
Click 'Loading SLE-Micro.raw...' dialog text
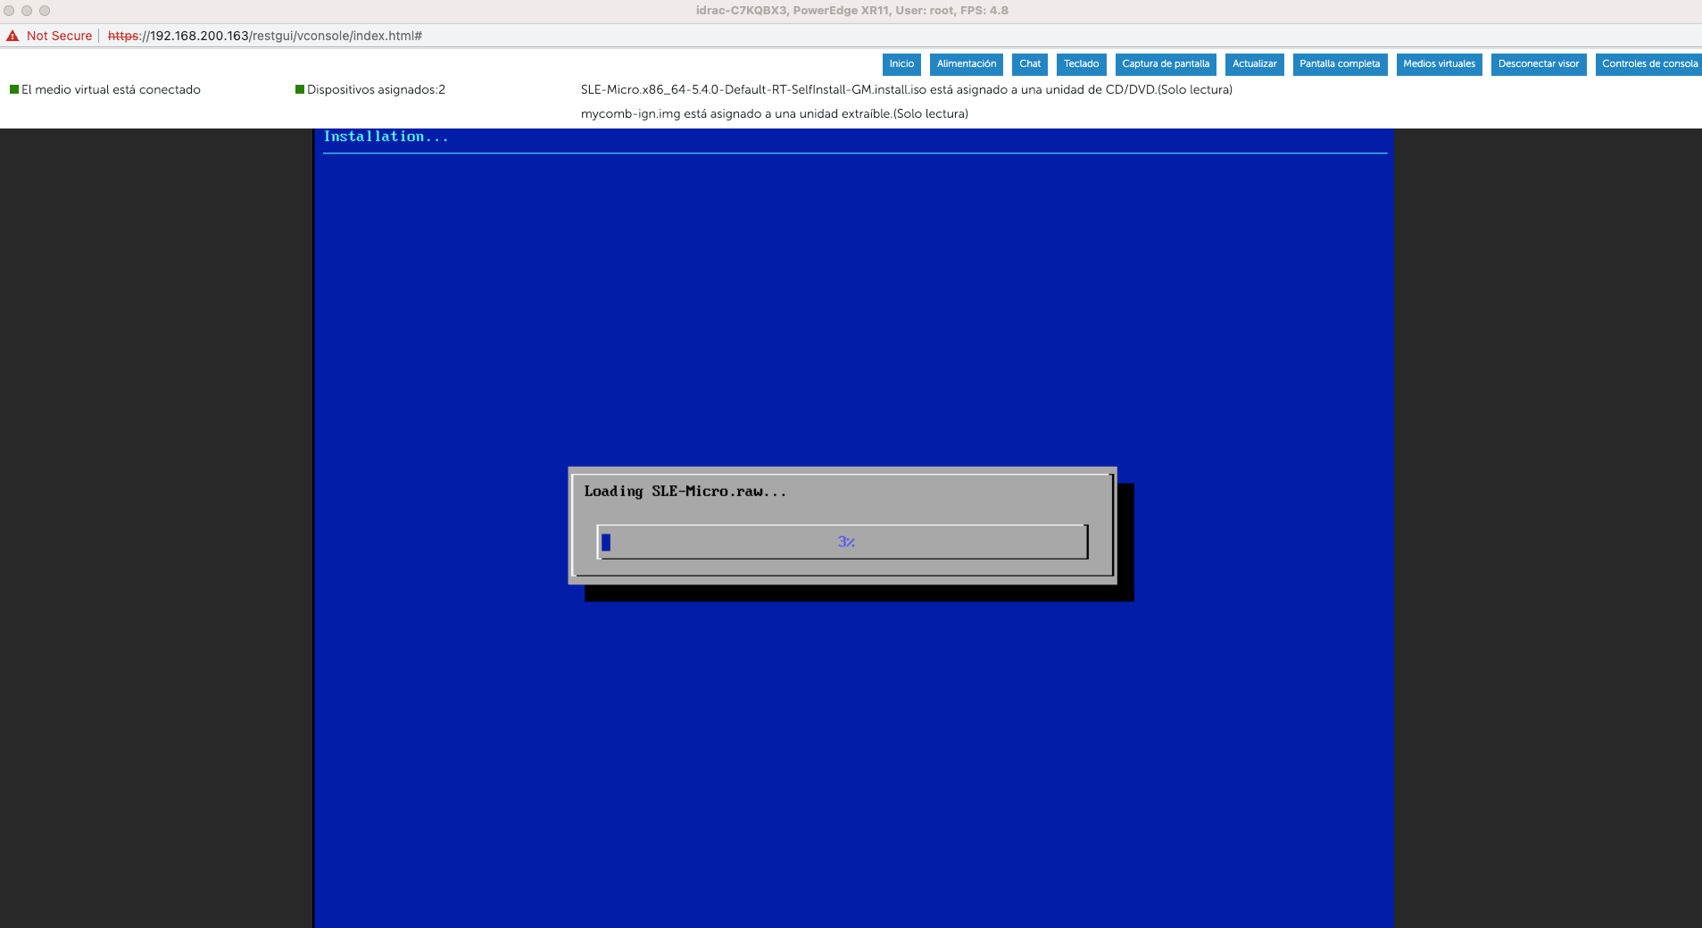pos(685,491)
